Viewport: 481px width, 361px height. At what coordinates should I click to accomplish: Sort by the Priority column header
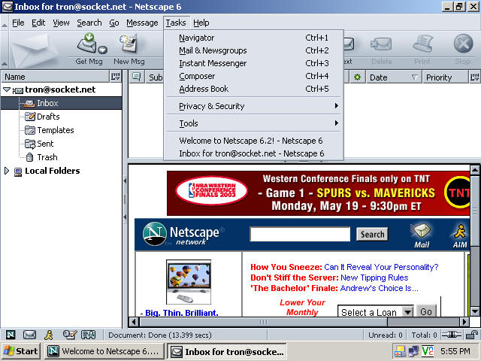pos(446,77)
